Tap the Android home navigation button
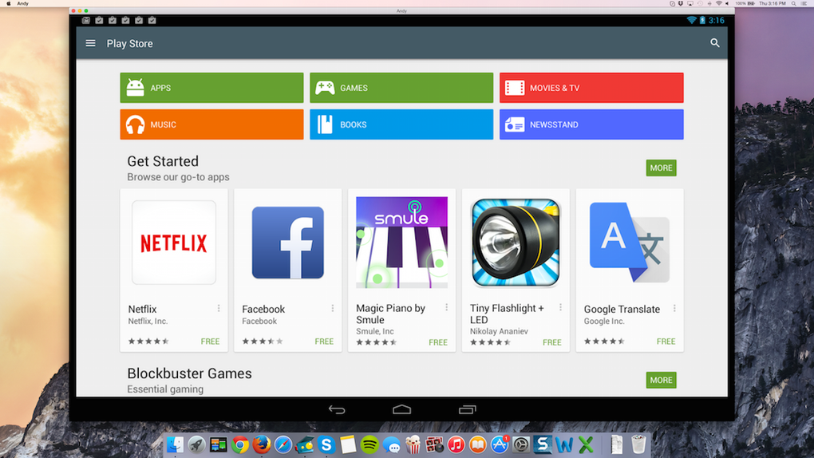This screenshot has width=814, height=458. [x=401, y=409]
